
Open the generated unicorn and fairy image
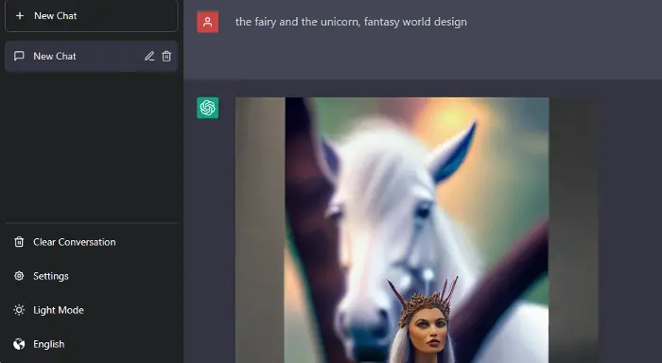click(416, 230)
